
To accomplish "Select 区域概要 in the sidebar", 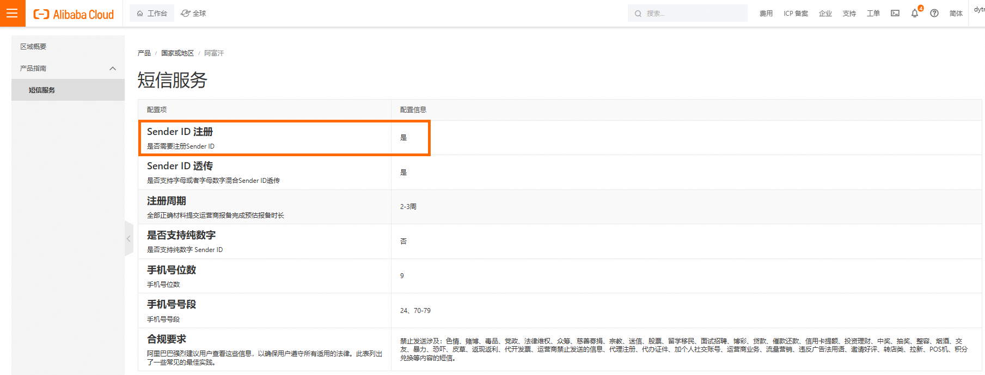I will tap(68, 46).
